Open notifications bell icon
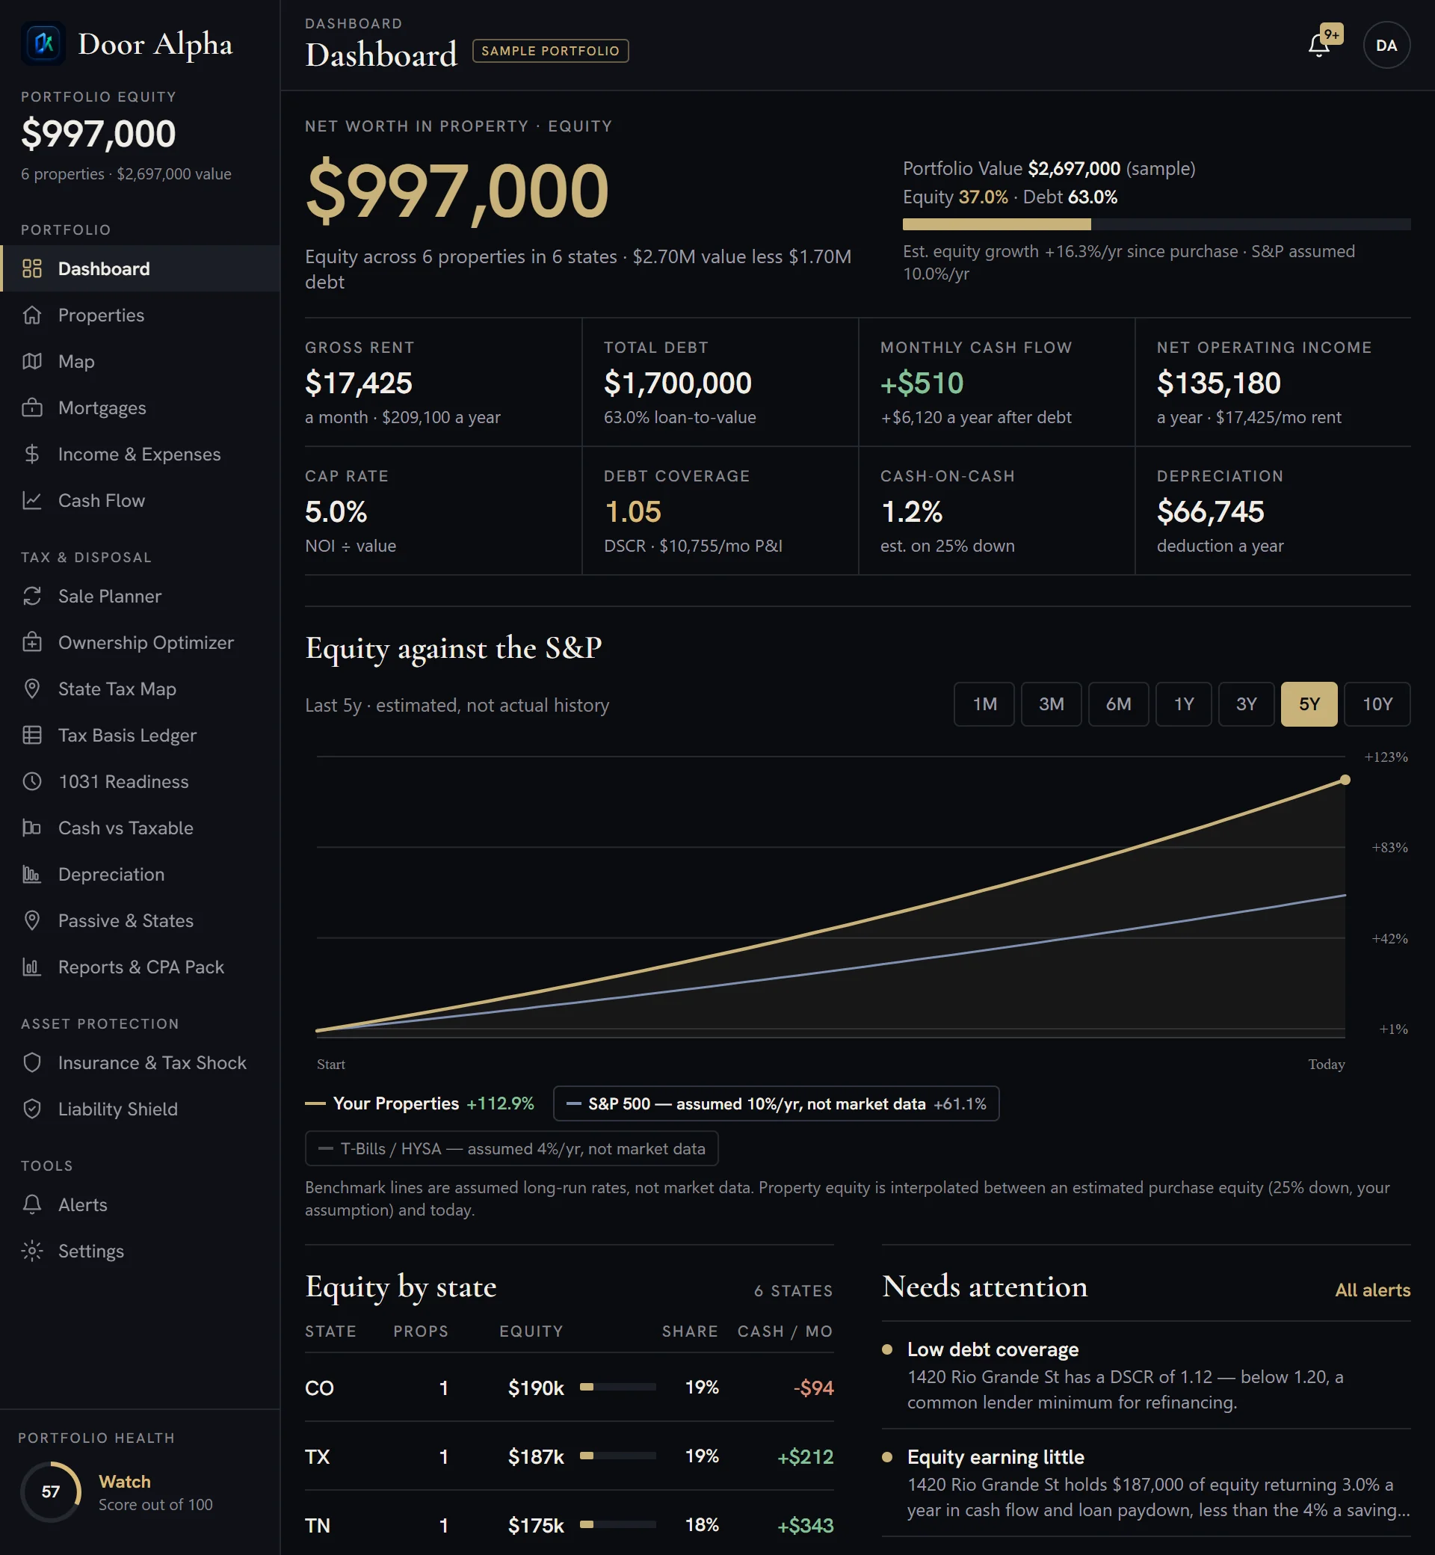Image resolution: width=1435 pixels, height=1555 pixels. (x=1319, y=45)
